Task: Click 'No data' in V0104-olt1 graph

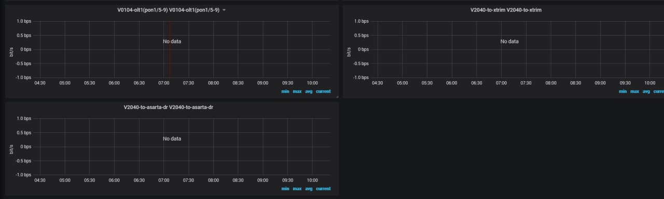Action: (x=172, y=41)
